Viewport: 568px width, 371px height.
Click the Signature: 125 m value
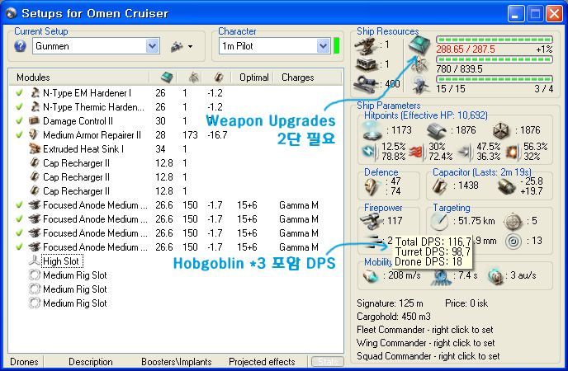point(390,303)
